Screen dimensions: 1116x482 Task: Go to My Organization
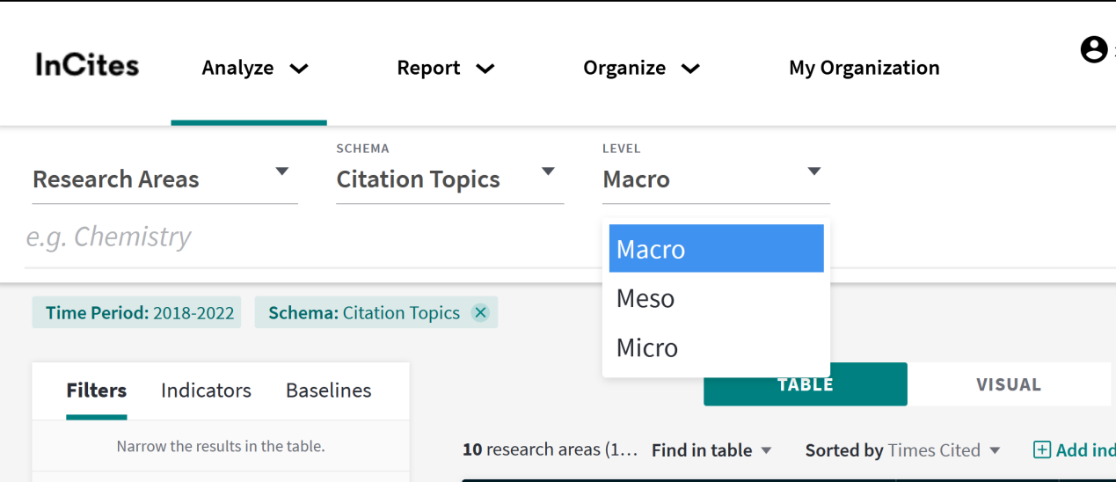[864, 68]
